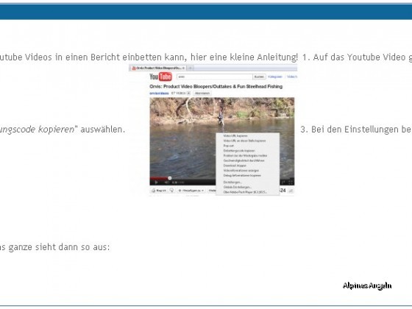Click the fullscreen icon of the video player
This screenshot has width=412, height=309.
coord(291,182)
